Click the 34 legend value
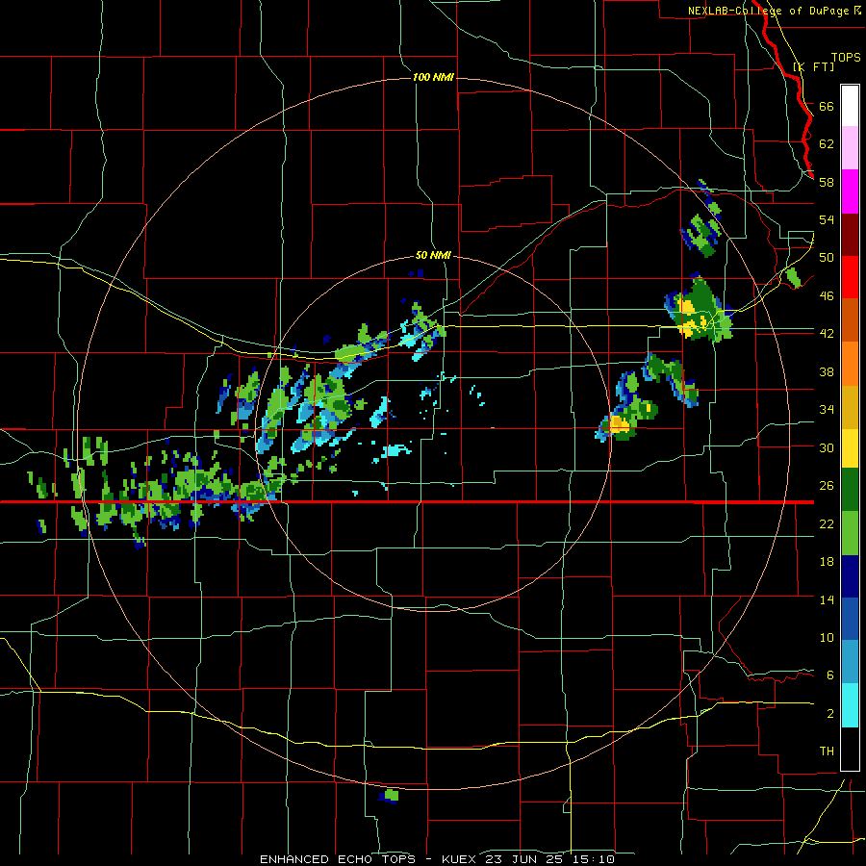Image resolution: width=866 pixels, height=866 pixels. click(827, 409)
